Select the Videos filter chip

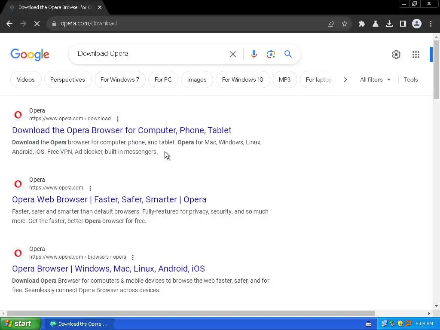[26, 79]
